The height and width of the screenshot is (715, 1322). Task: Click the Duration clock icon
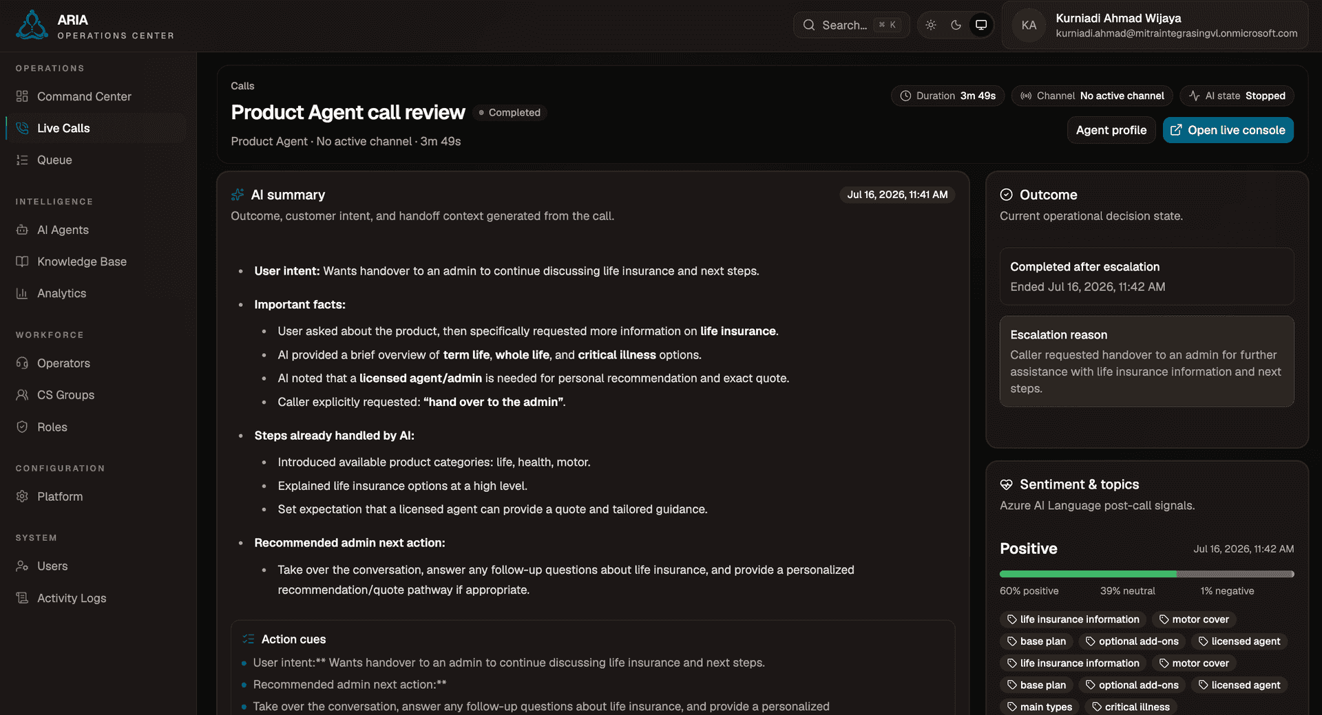(x=905, y=96)
